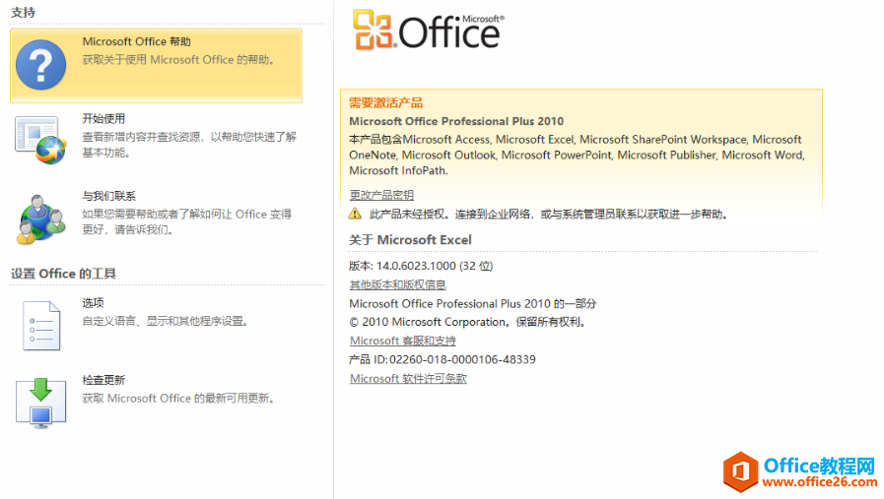Click the product ID text
This screenshot has height=499, width=884.
[442, 359]
